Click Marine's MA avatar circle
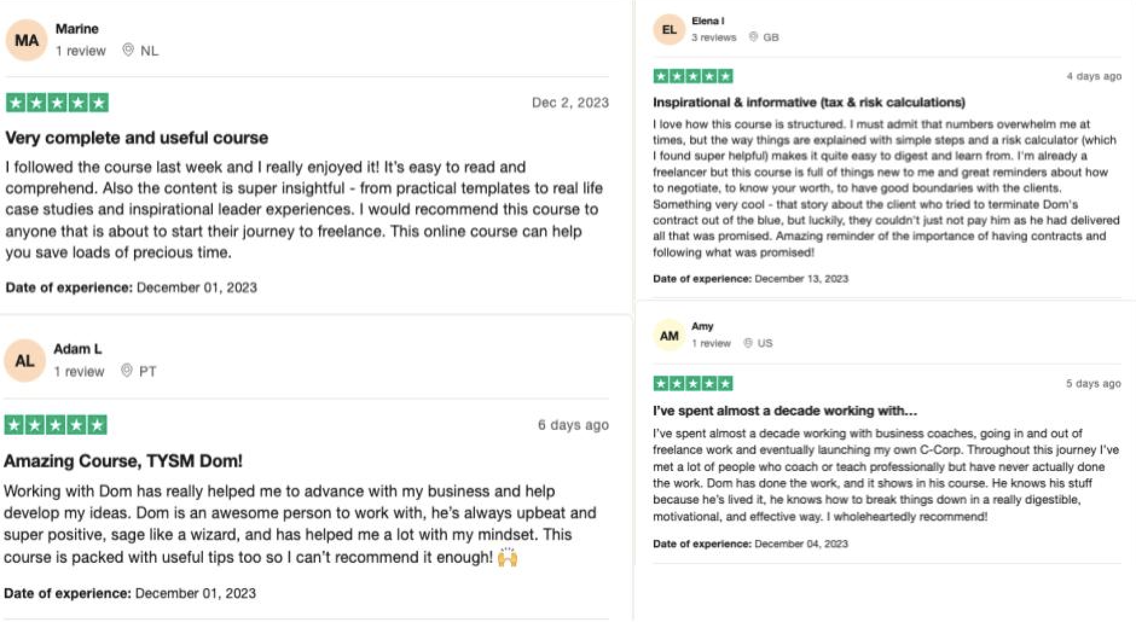 [27, 40]
